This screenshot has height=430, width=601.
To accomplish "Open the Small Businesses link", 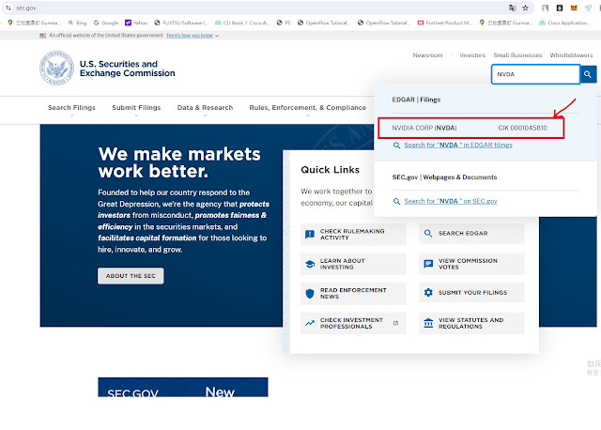I will click(x=517, y=55).
